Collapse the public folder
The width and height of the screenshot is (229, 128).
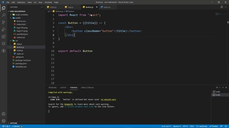[11, 18]
